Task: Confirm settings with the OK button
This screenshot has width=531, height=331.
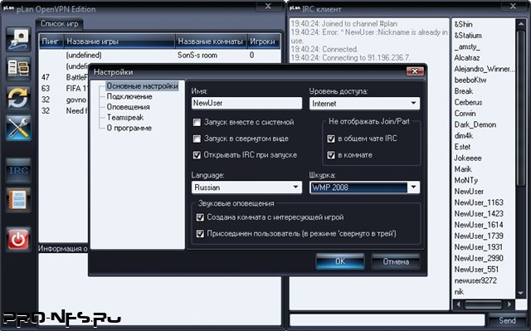Action: pos(340,261)
